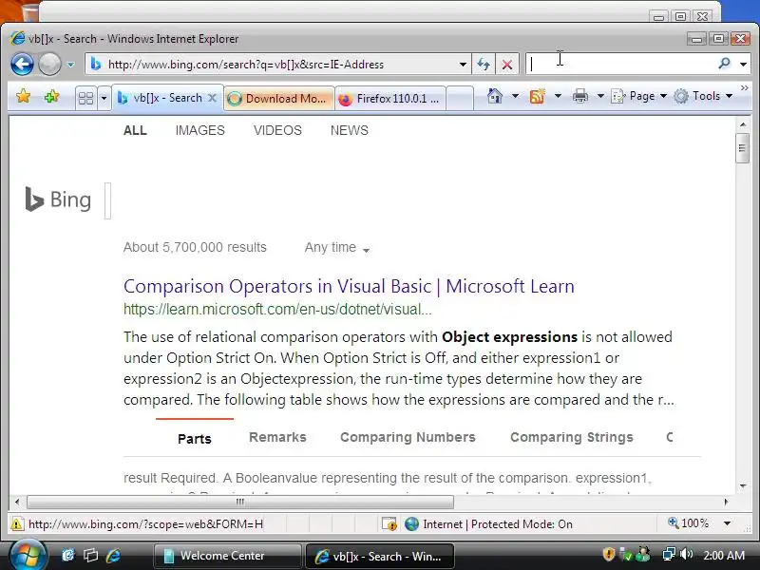Click the privacy report status icon
The image size is (760, 570).
coord(389,524)
